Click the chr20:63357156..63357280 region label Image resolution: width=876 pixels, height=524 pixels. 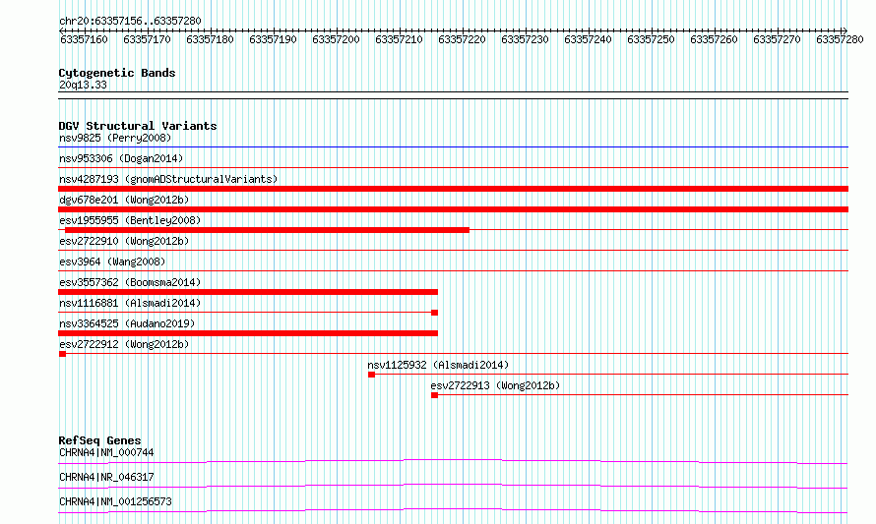coord(130,21)
